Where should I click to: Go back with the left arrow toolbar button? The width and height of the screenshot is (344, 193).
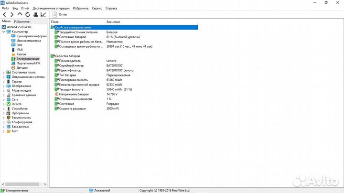[x=4, y=15]
